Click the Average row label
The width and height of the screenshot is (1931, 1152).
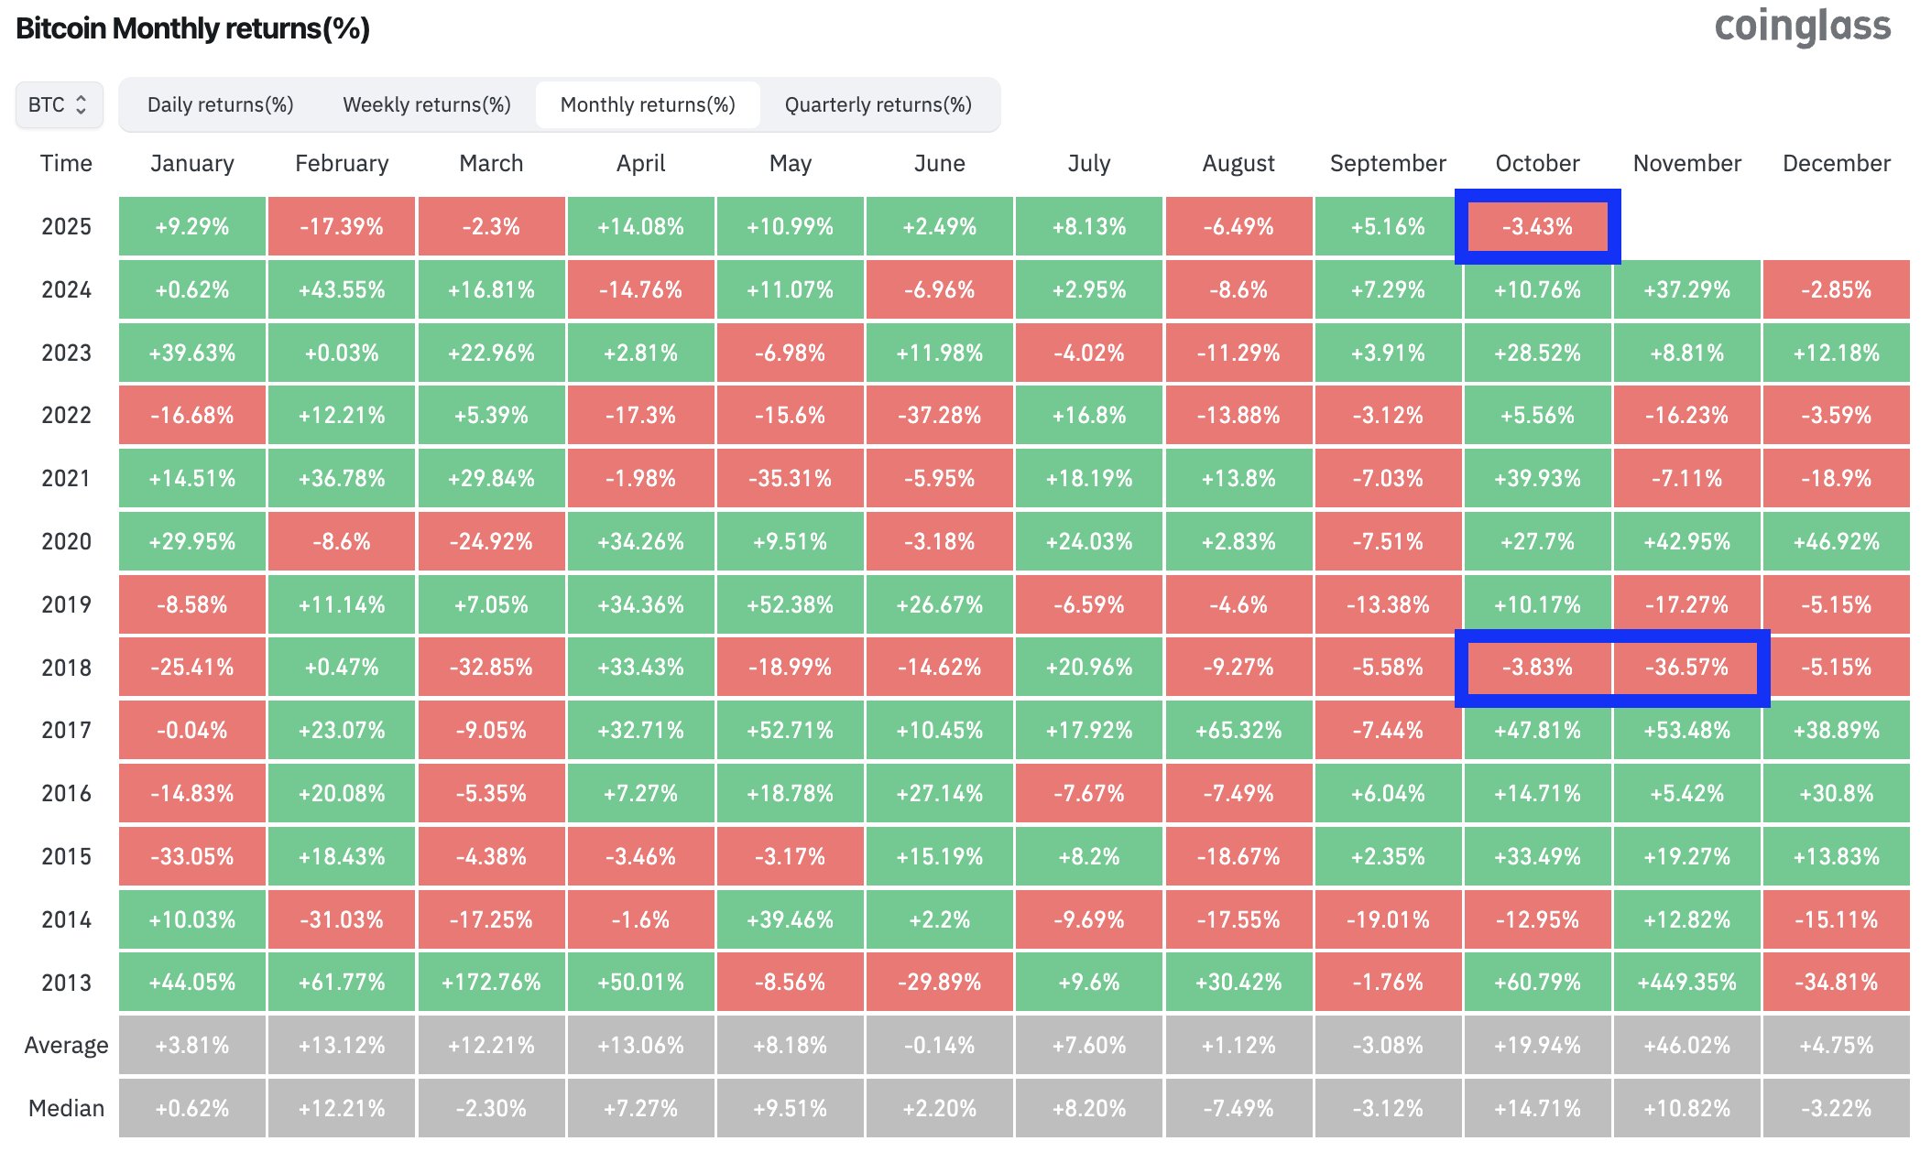65,1045
